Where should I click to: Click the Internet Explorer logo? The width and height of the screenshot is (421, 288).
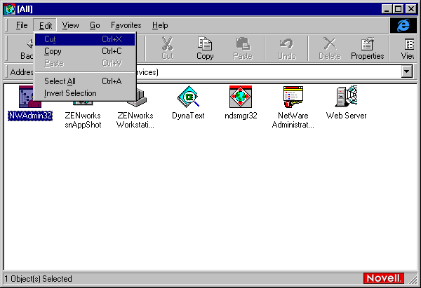(403, 25)
